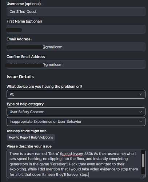
Task: Open the Inappropriate Experience or User Behavior dropdown
Action: 76,122
